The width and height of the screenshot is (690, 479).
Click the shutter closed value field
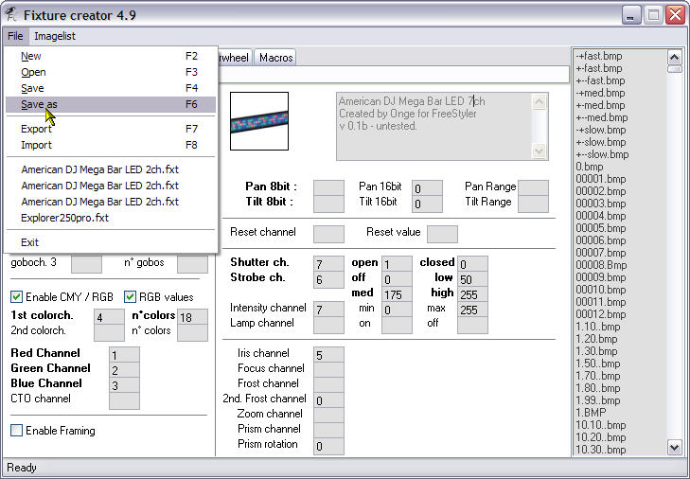coord(472,264)
